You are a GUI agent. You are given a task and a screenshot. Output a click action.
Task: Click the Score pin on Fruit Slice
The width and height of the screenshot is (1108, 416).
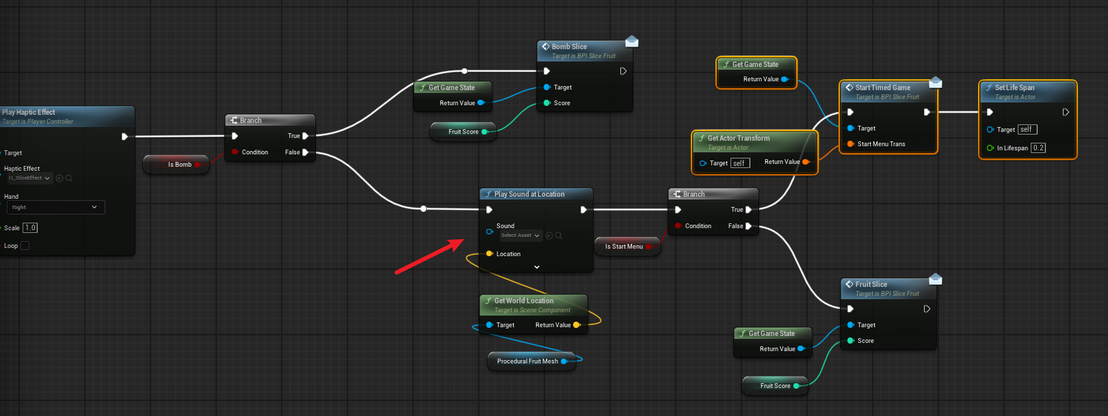pos(851,341)
